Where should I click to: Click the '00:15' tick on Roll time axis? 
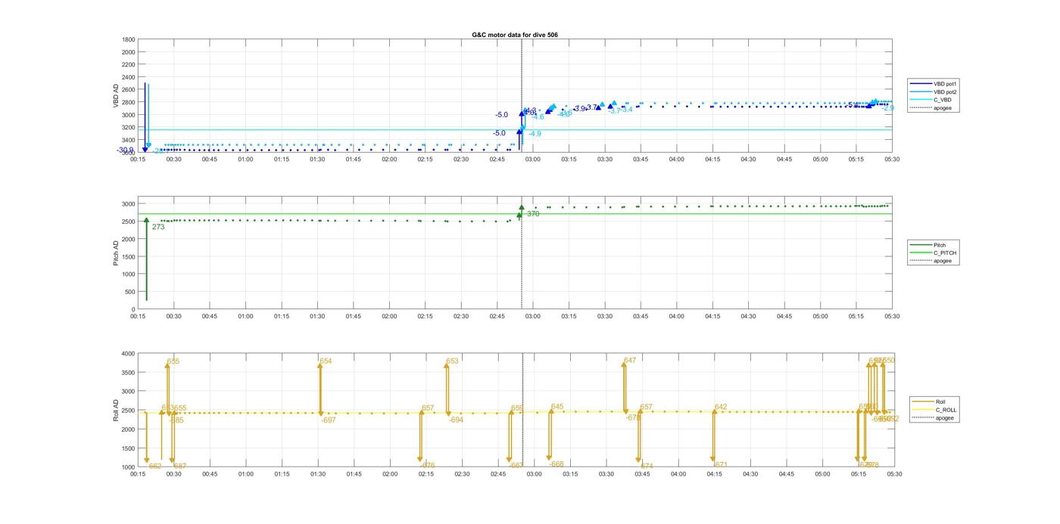tap(138, 474)
